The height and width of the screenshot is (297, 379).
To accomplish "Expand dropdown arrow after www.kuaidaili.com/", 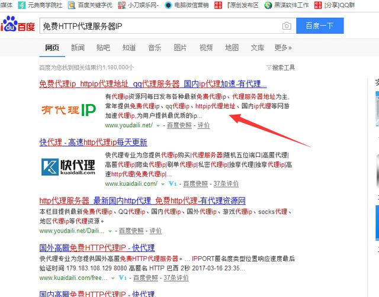I will tap(163, 184).
